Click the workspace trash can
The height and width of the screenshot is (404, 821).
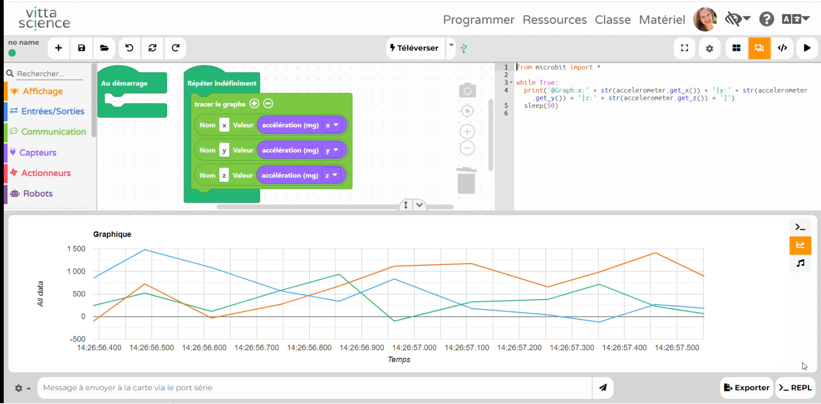pos(466,180)
